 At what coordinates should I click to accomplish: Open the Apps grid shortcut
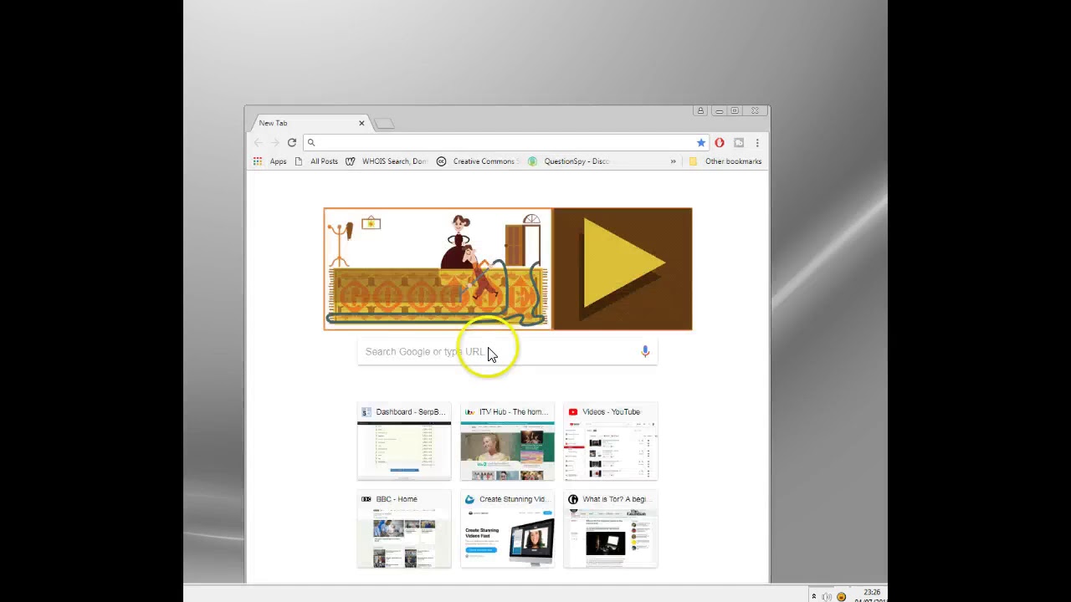[x=270, y=161]
